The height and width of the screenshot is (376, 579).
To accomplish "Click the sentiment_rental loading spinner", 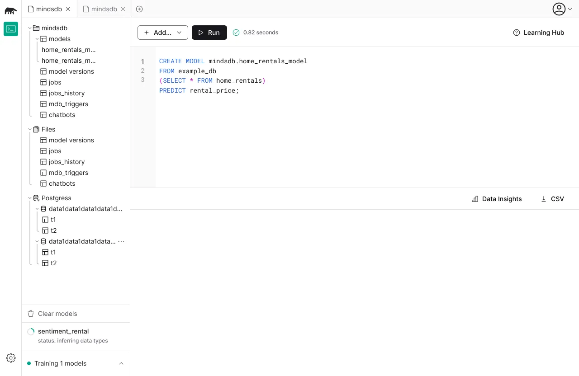I will coord(31,332).
